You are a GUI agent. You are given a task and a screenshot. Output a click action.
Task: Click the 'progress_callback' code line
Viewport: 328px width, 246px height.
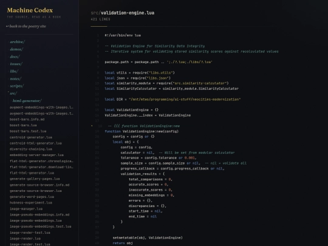point(173,169)
